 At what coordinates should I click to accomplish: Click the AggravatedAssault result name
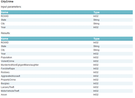(11, 76)
